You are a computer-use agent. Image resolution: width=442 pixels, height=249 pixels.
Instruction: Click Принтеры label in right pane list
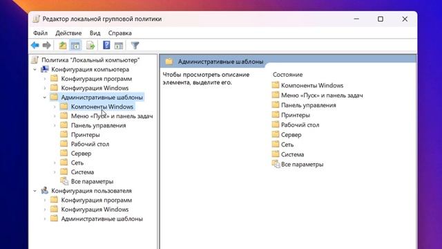(296, 115)
